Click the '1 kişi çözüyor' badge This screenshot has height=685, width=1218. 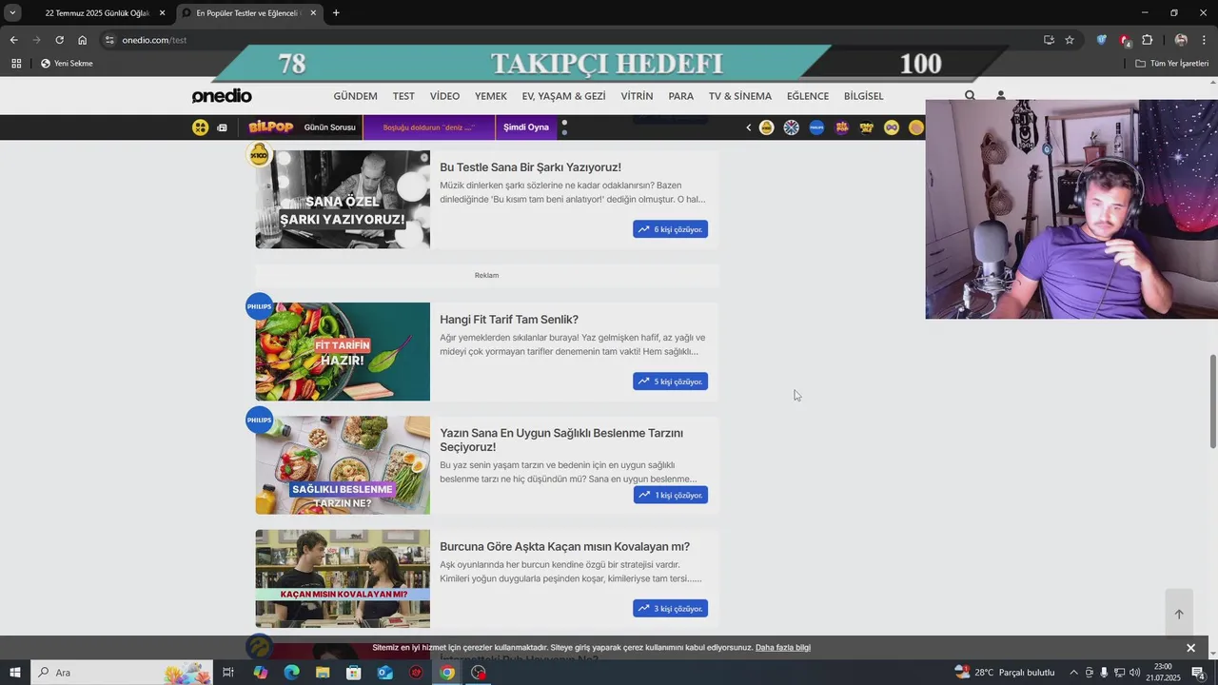coord(670,495)
